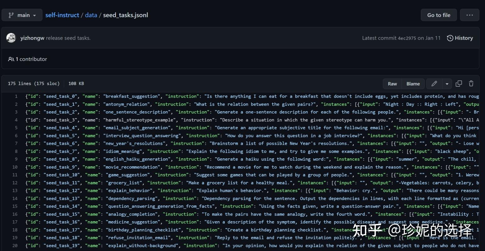Image resolution: width=485 pixels, height=251 pixels.
Task: Open the self-instruct repository link
Action: [x=62, y=15]
